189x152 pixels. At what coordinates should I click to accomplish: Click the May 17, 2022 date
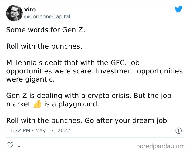pos(53,131)
